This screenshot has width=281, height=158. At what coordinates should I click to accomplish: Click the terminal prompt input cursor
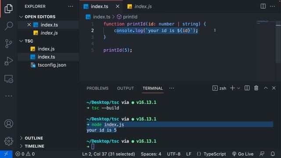93,147
